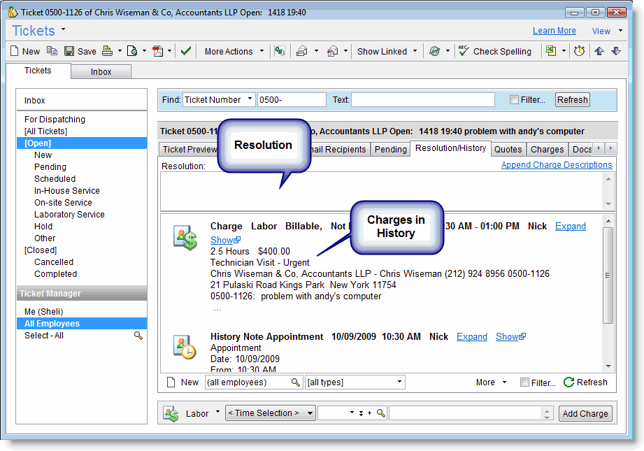Toggle the Filter checkbox in history bar
Image resolution: width=644 pixels, height=451 pixels.
[524, 382]
